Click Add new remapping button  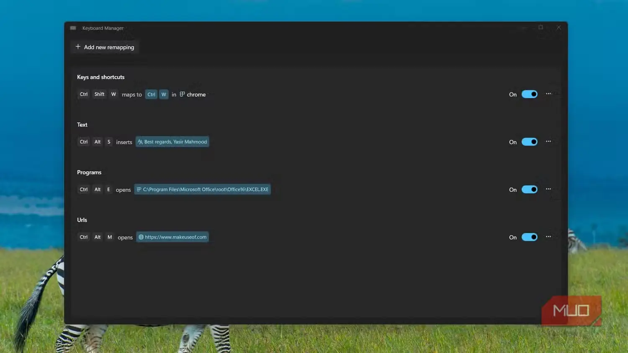click(x=105, y=47)
